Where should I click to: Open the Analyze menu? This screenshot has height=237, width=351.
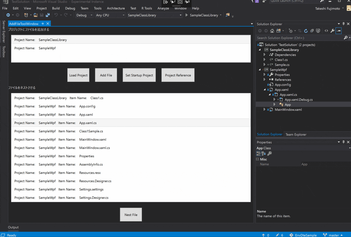(163, 8)
